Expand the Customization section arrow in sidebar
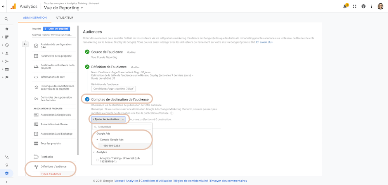Screen dimensions: 388x185 3,37
